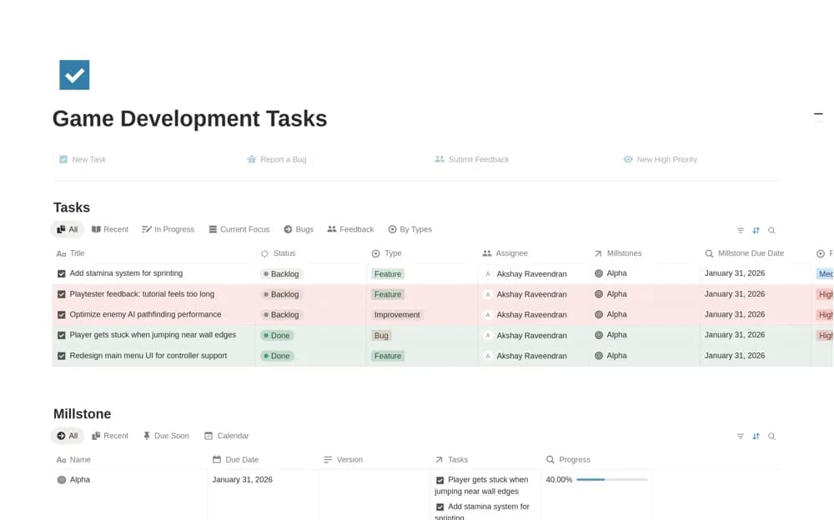This screenshot has height=520, width=834.
Task: Click Feature tag of Playtester feedback row
Action: coord(387,294)
